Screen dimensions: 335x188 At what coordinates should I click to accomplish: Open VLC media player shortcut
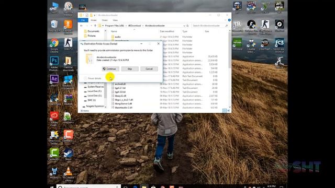pos(68,174)
